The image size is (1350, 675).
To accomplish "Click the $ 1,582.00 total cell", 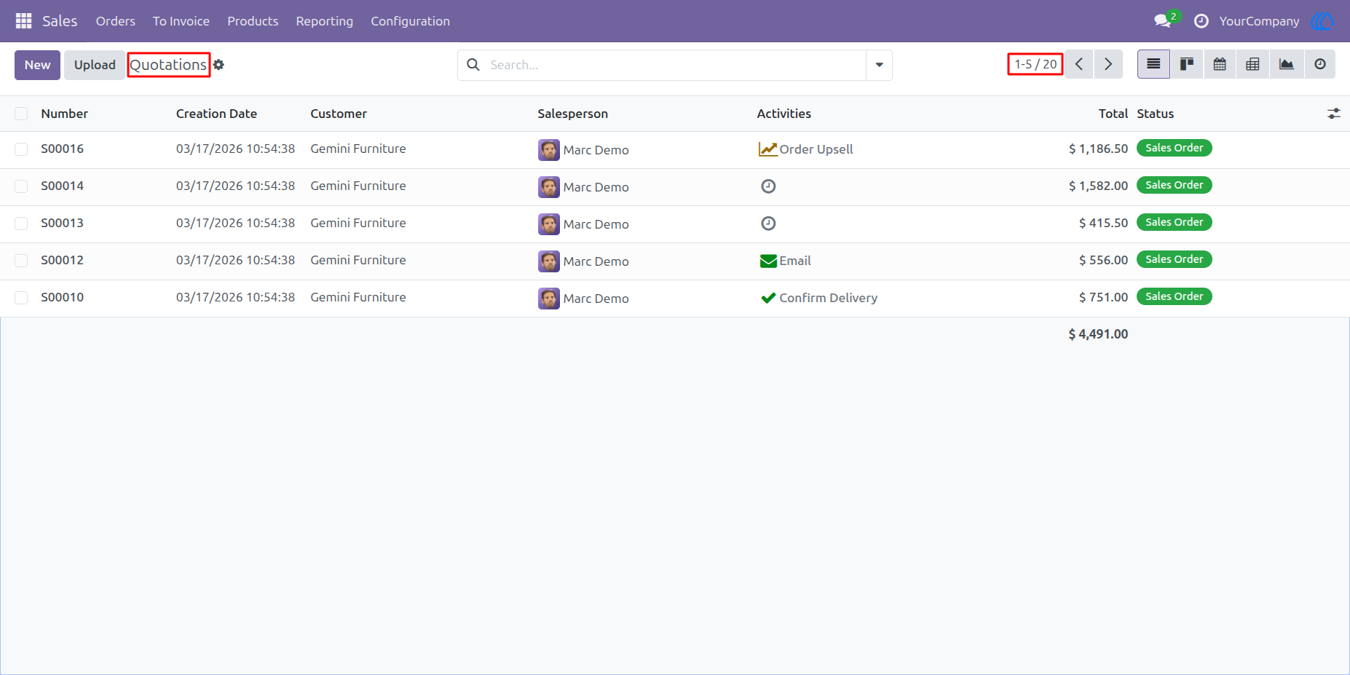I will (1098, 186).
